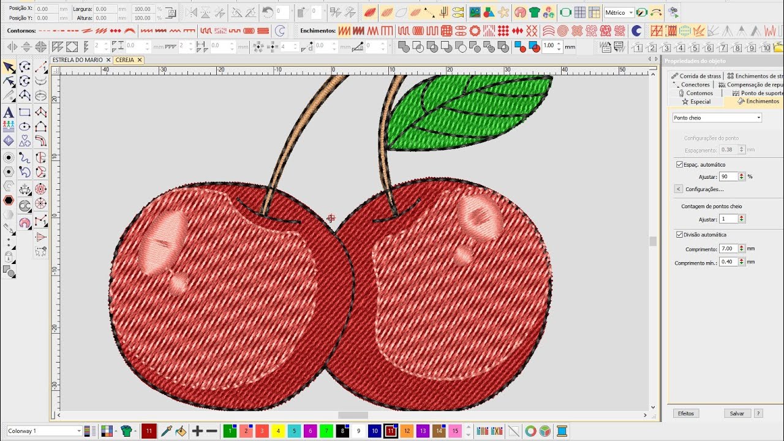
Task: Select pink color swatch number 15
Action: (454, 431)
